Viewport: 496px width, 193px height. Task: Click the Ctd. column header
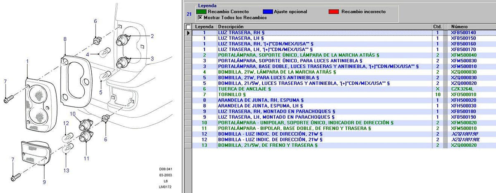tap(437, 26)
